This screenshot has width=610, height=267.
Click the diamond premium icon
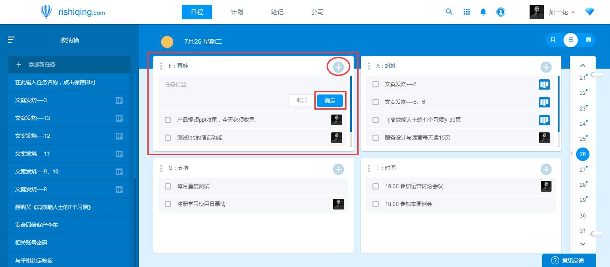coord(589,12)
